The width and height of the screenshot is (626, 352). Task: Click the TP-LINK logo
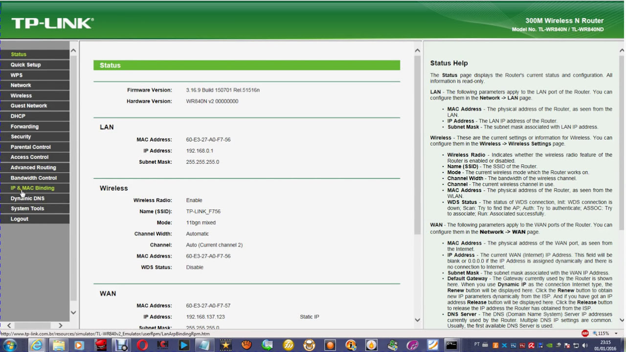click(x=52, y=23)
